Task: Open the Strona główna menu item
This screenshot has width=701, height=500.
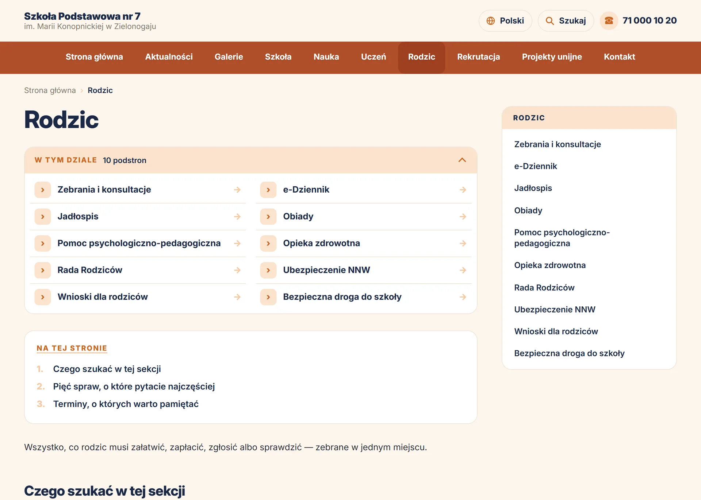Action: pos(94,57)
